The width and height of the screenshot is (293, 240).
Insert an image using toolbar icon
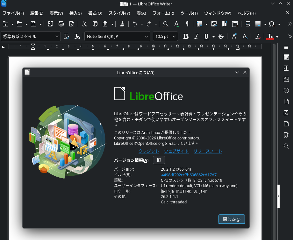tap(214, 24)
